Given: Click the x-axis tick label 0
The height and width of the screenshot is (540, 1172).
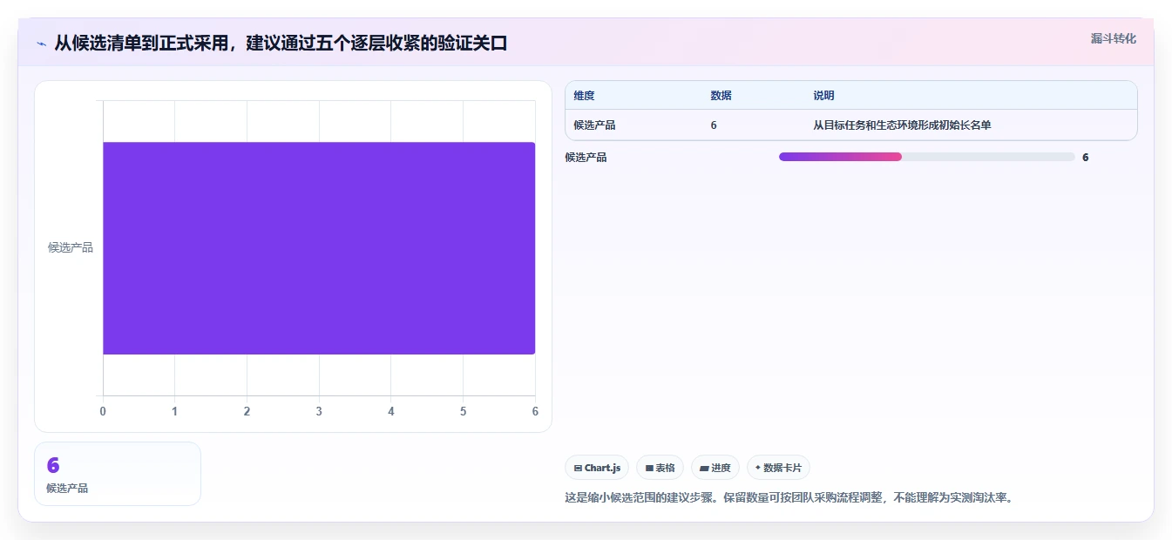Looking at the screenshot, I should pyautogui.click(x=103, y=411).
